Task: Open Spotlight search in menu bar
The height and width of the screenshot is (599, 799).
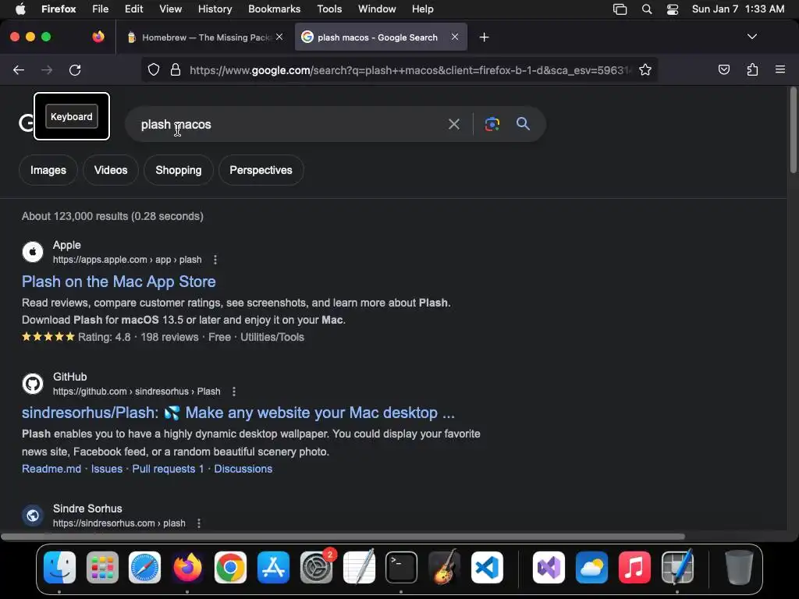Action: click(x=647, y=9)
